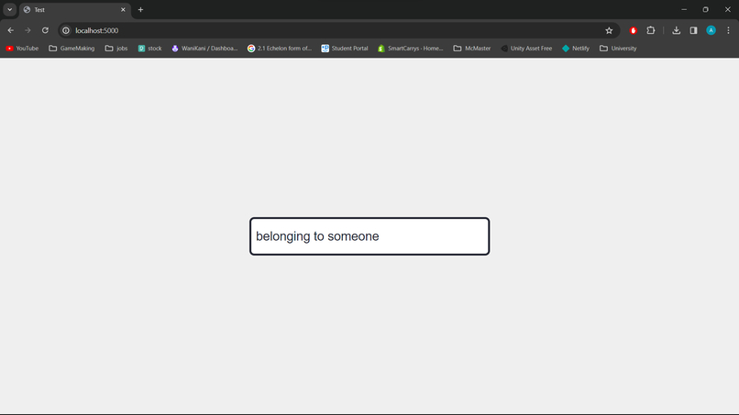Open the McMaster bookmarks folder

click(x=472, y=49)
